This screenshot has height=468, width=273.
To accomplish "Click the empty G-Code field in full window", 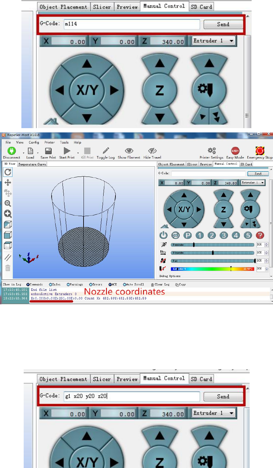I will 208,174.
